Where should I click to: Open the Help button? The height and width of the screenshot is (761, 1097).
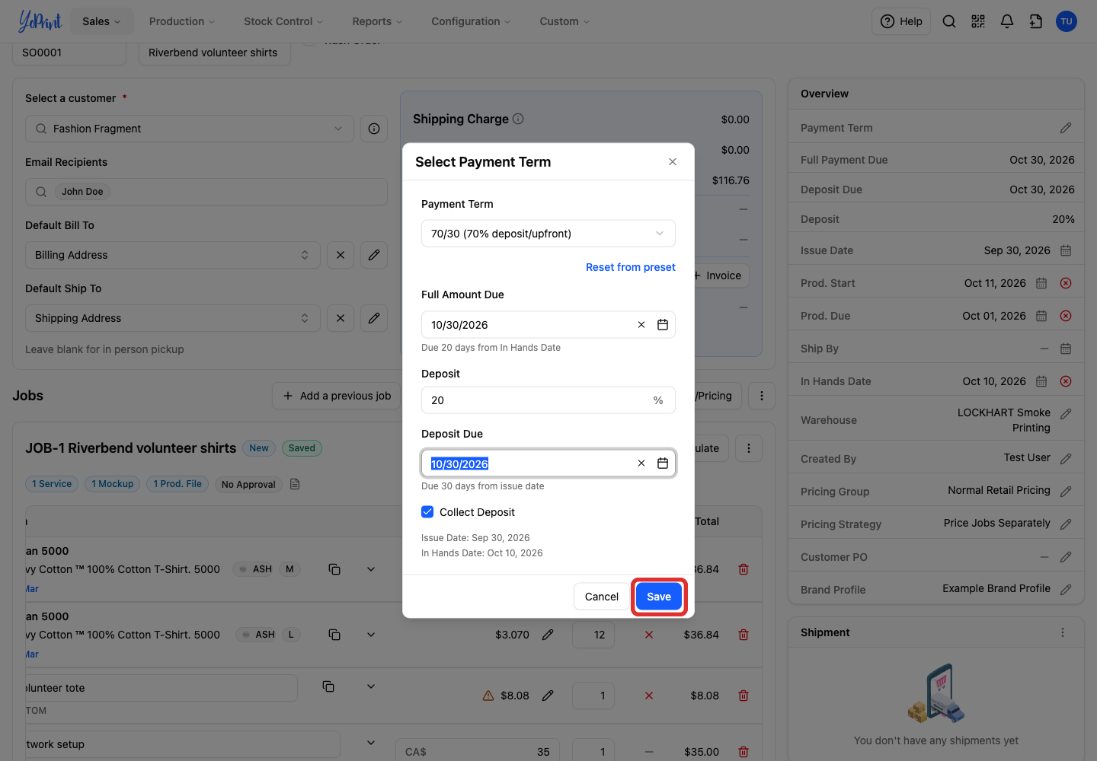point(901,21)
